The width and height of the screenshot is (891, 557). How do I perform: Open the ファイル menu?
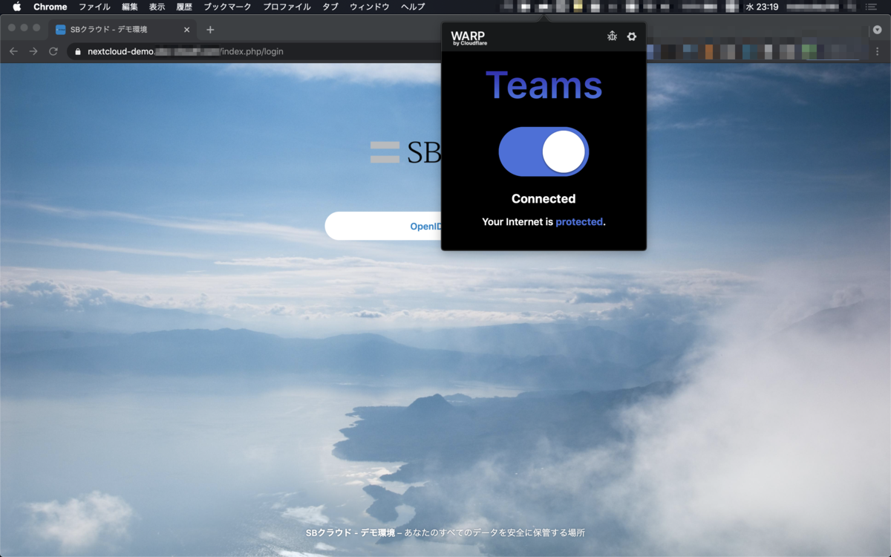[x=94, y=7]
